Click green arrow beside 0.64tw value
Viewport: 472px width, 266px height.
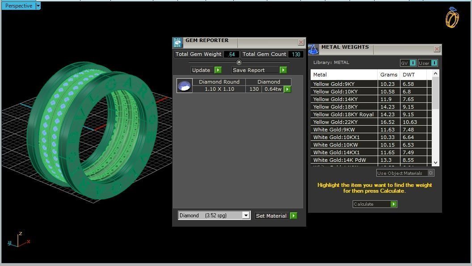pos(287,89)
